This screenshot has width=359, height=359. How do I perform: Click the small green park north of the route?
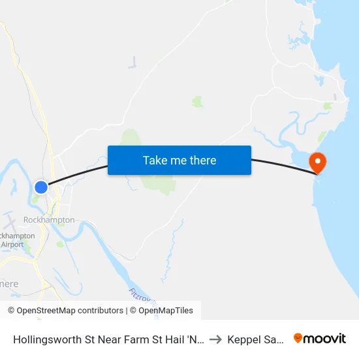[197, 102]
